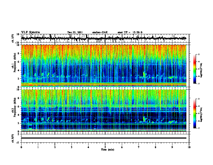Click the ch.3(V) axis label
Screen dimensions: 213x165
coord(13,138)
